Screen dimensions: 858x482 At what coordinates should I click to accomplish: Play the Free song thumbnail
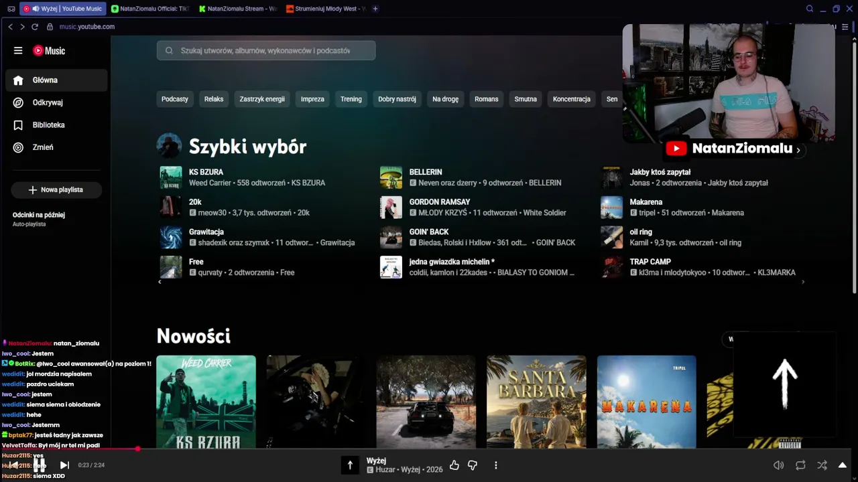point(170,267)
